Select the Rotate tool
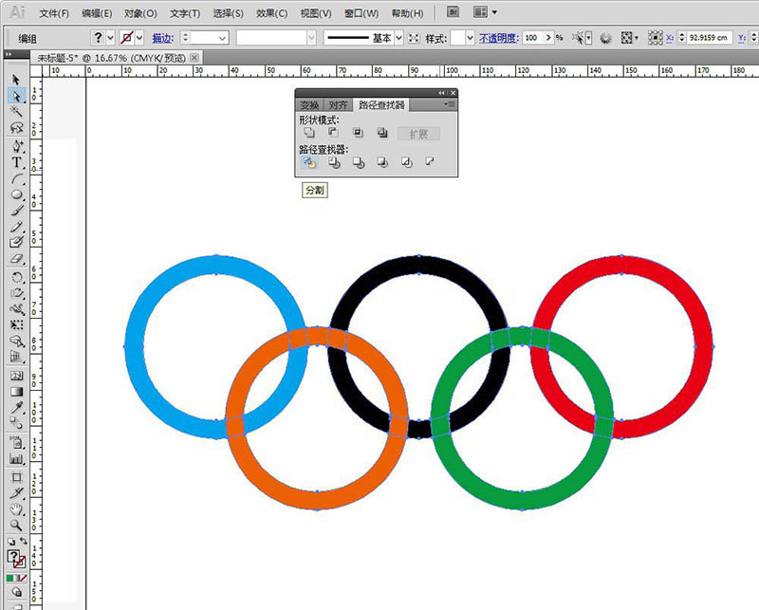Image resolution: width=759 pixels, height=610 pixels. tap(17, 277)
